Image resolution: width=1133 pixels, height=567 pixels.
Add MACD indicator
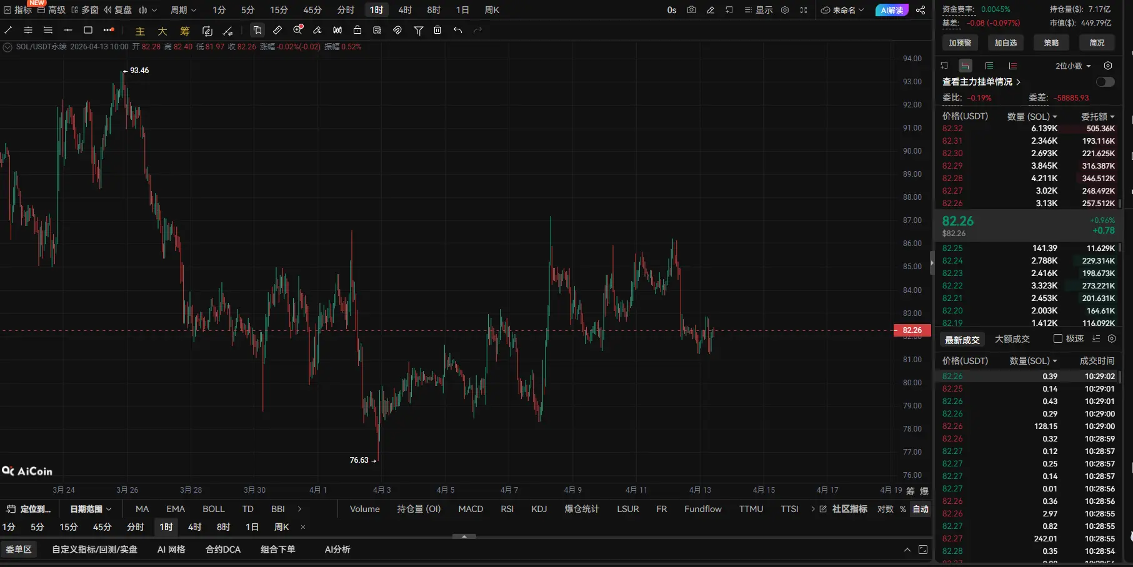(471, 509)
